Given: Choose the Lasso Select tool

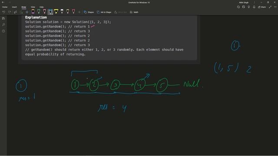Looking at the screenshot, I should (21, 12).
